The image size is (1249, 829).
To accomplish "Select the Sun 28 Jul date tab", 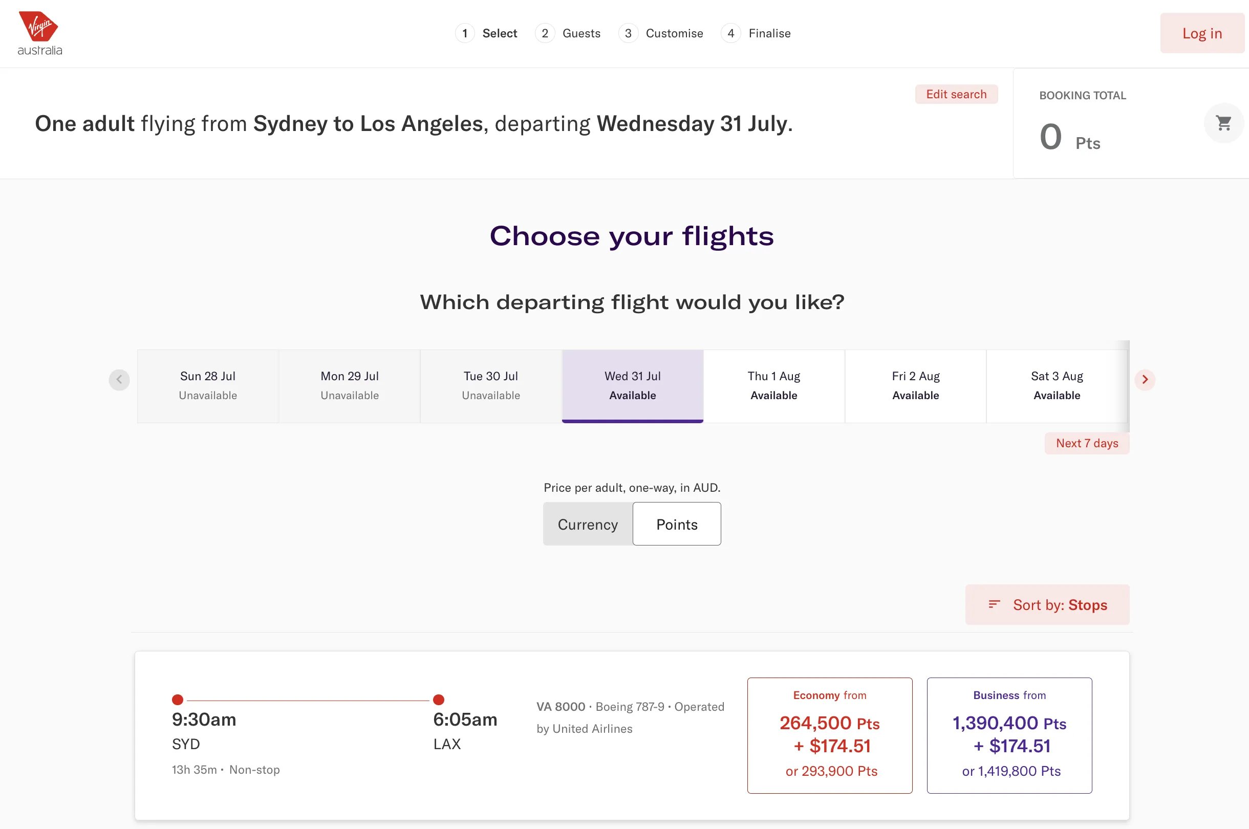I will [x=208, y=386].
